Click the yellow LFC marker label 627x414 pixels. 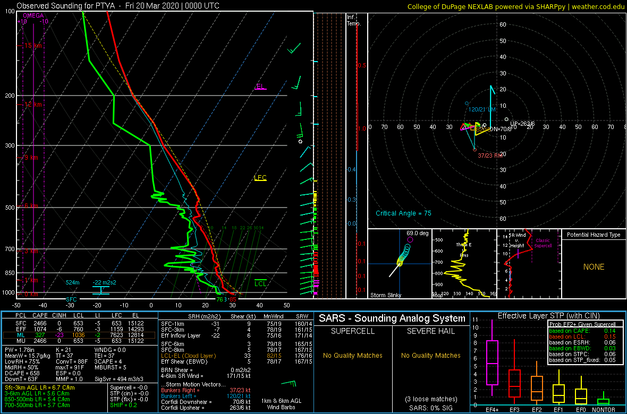pos(260,178)
